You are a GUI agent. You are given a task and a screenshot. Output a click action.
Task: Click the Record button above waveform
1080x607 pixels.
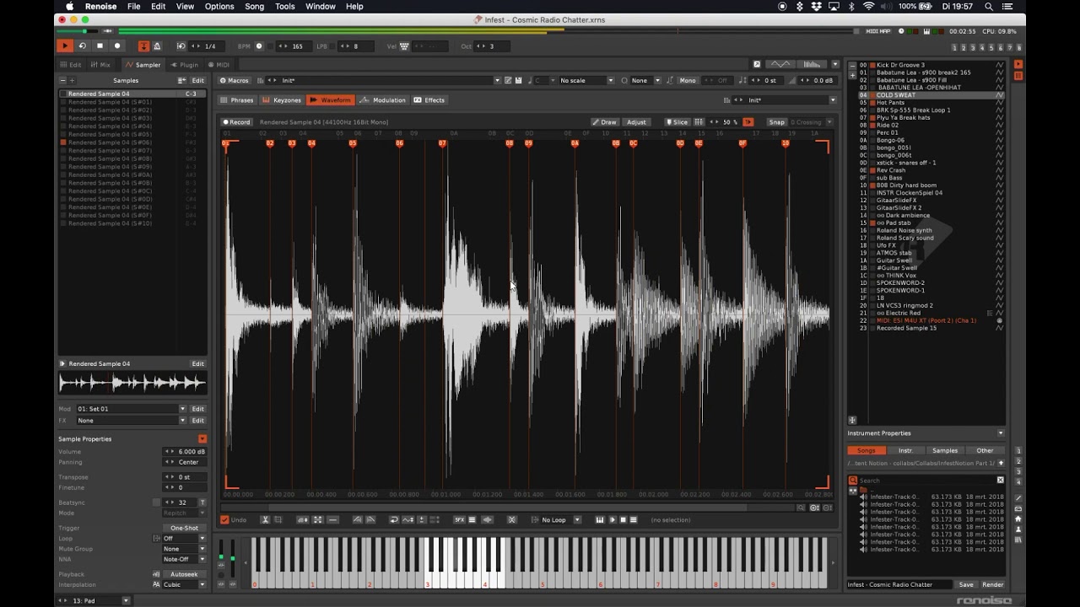(x=236, y=122)
